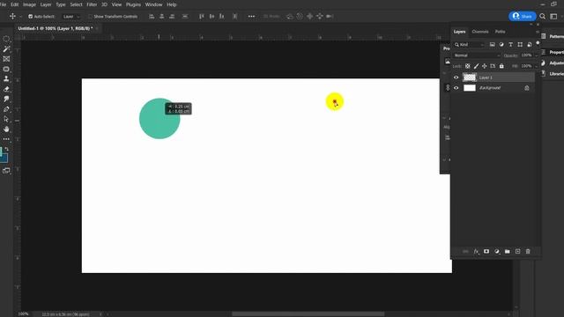Create a new layer
The image size is (564, 317).
[517, 252]
